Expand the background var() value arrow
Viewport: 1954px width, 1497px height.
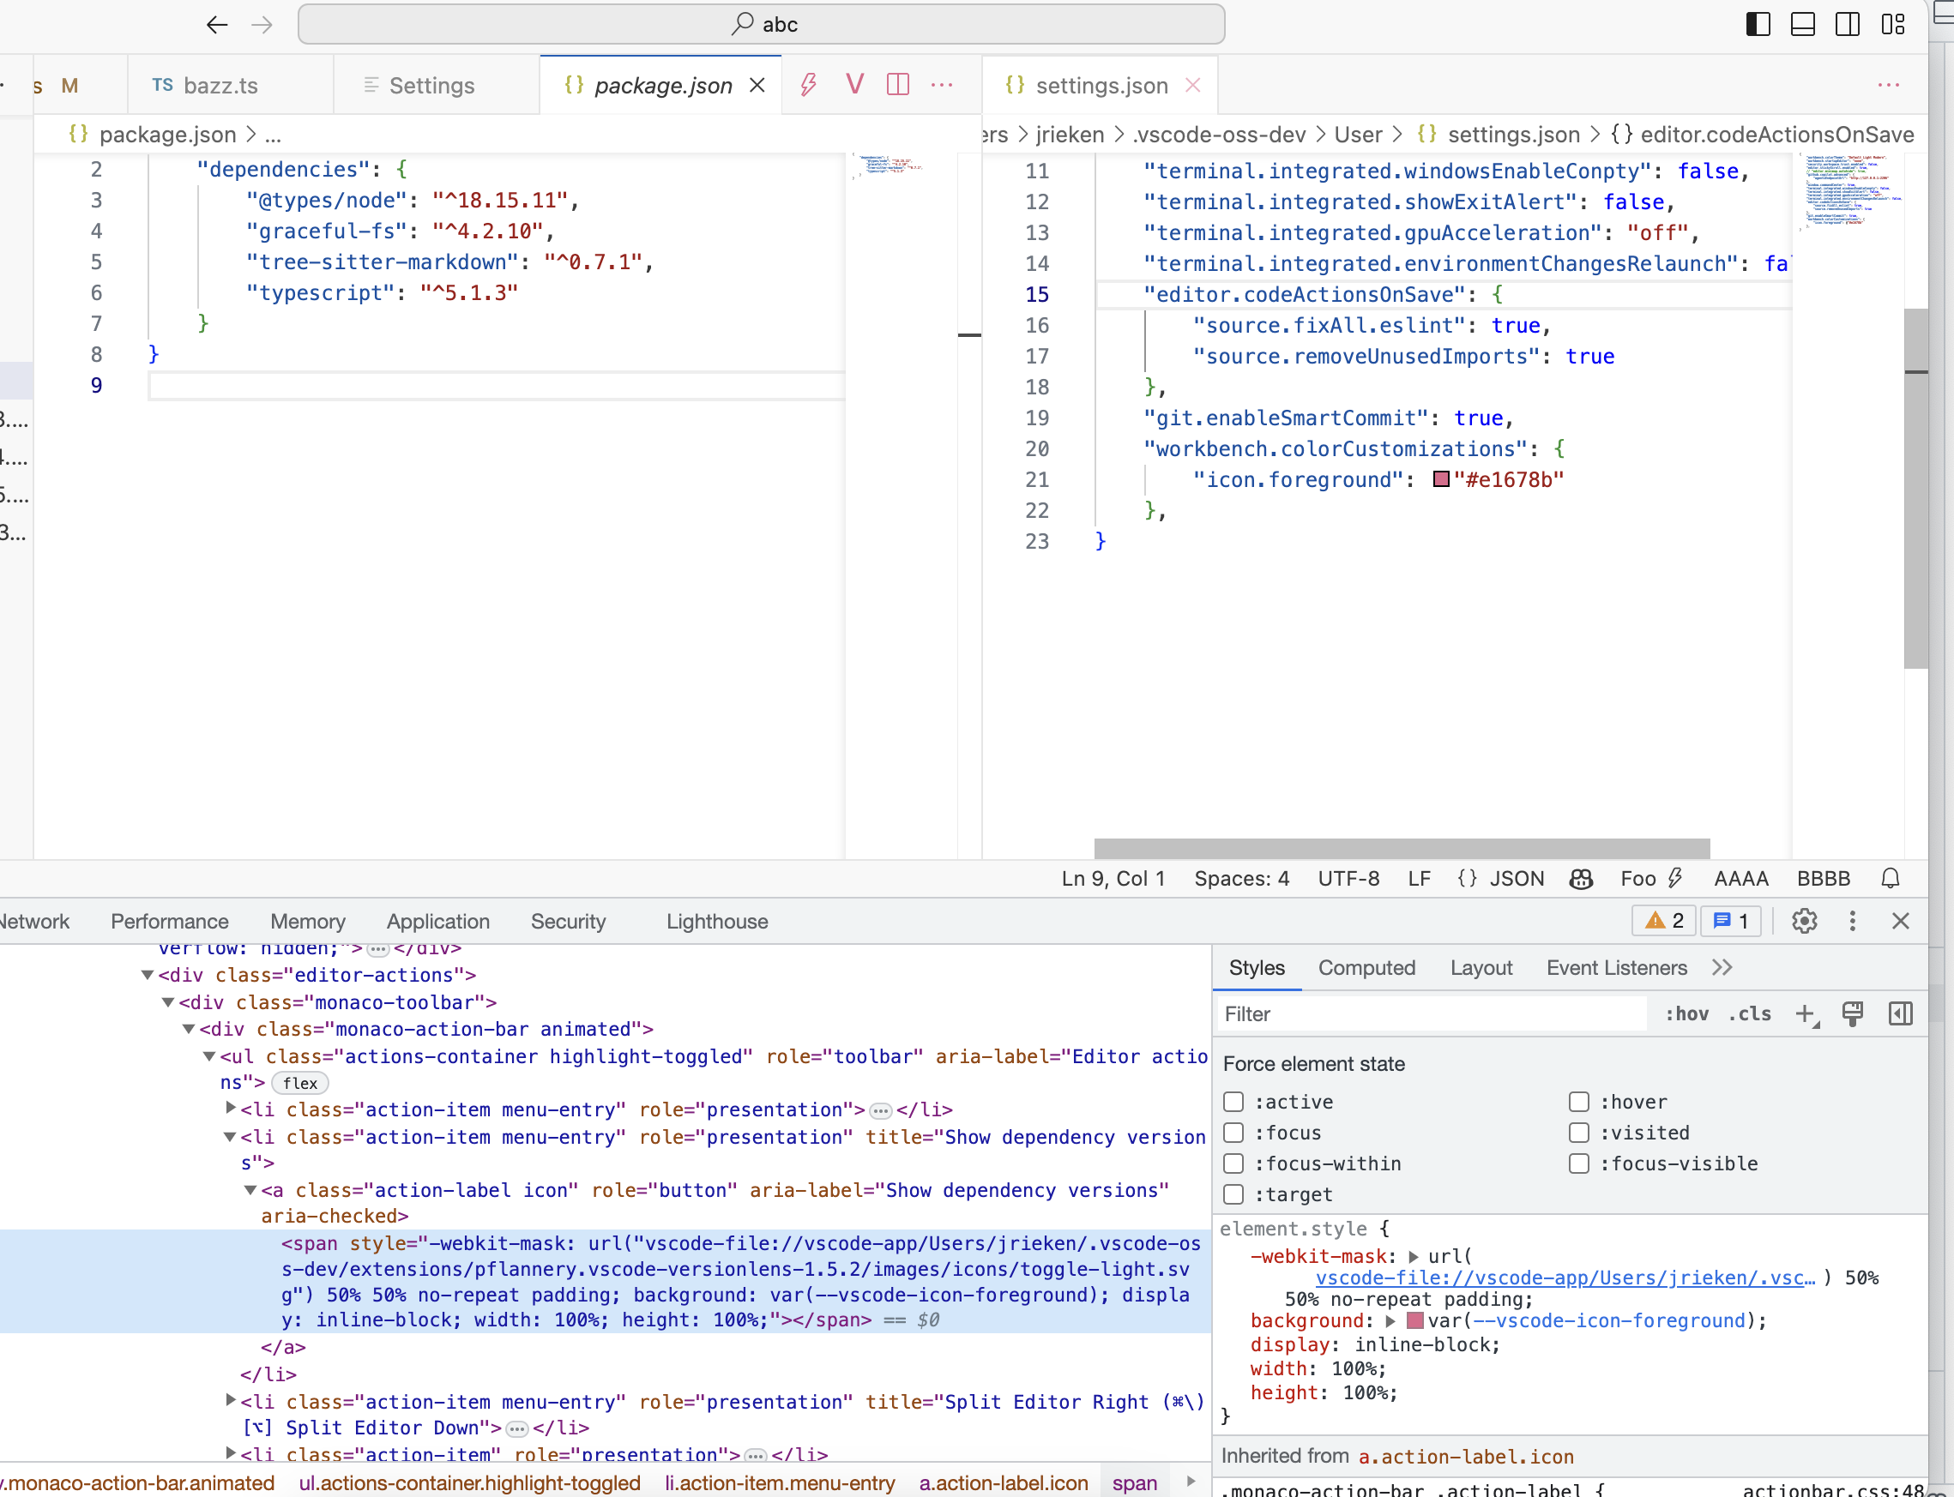coord(1390,1320)
